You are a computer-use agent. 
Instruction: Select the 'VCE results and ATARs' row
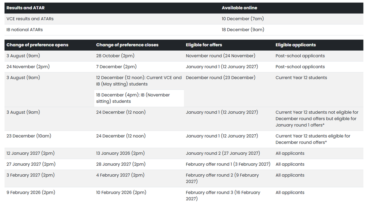[184, 19]
